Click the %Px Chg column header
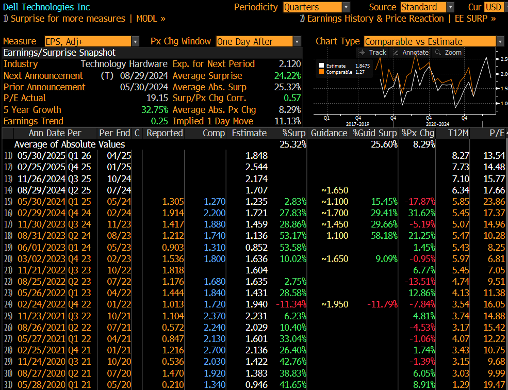Screen dimensions: 508x390 click(418, 133)
